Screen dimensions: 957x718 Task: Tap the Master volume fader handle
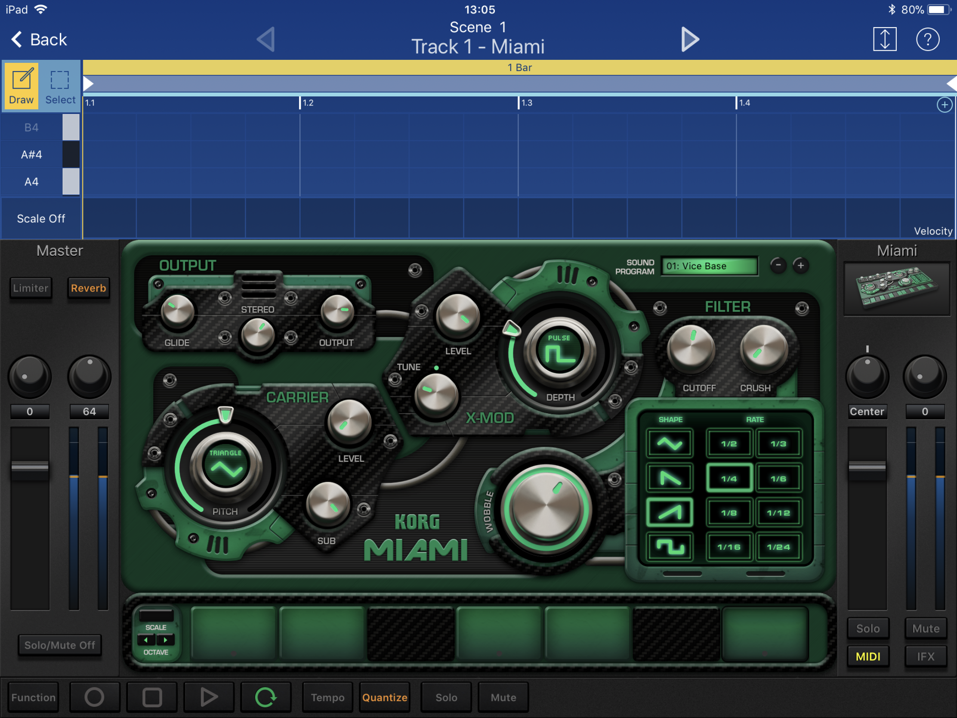point(30,467)
